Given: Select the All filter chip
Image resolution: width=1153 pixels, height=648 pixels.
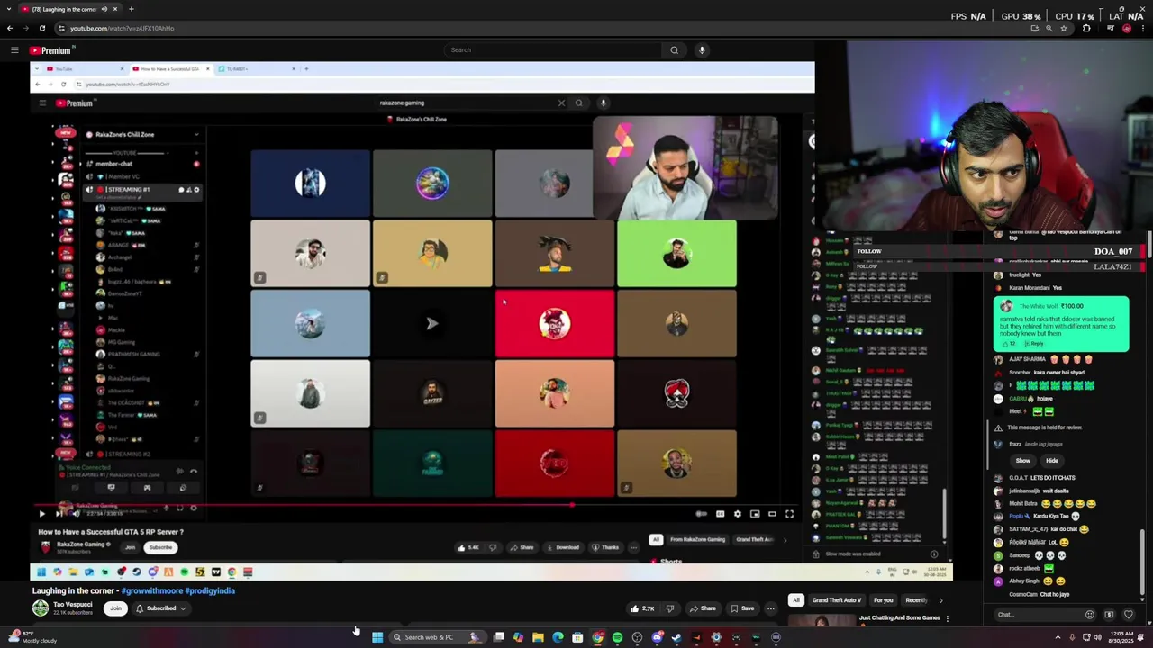Looking at the screenshot, I should pos(795,600).
